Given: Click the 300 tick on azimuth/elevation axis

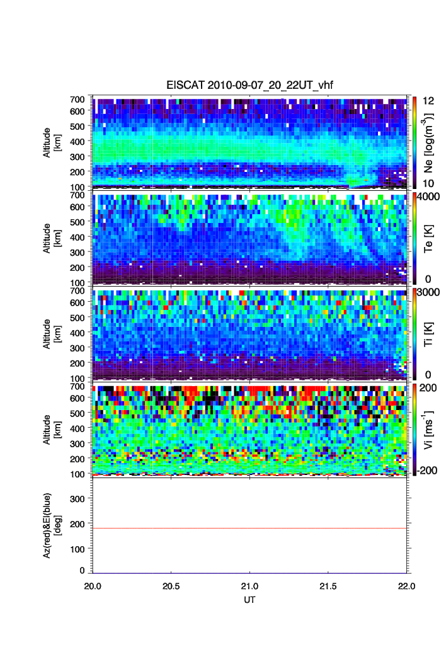Looking at the screenshot, I should [78, 498].
